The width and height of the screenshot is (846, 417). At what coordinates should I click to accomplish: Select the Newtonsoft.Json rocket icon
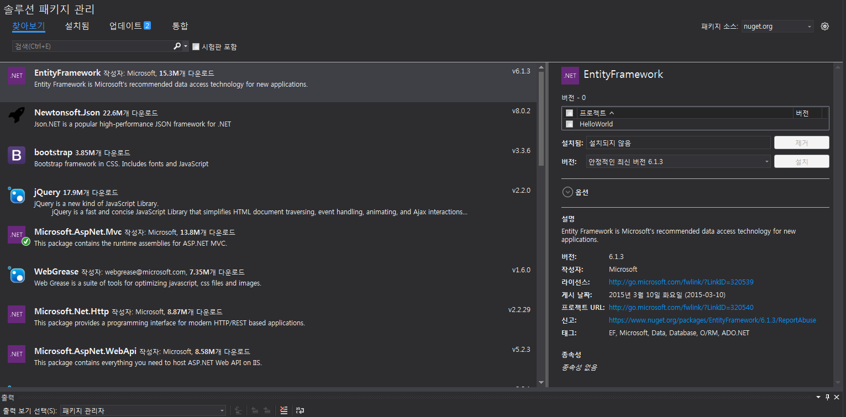16,114
